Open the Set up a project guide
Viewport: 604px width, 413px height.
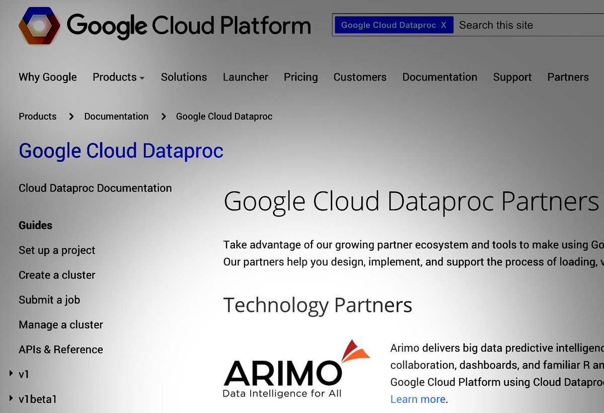coord(57,250)
